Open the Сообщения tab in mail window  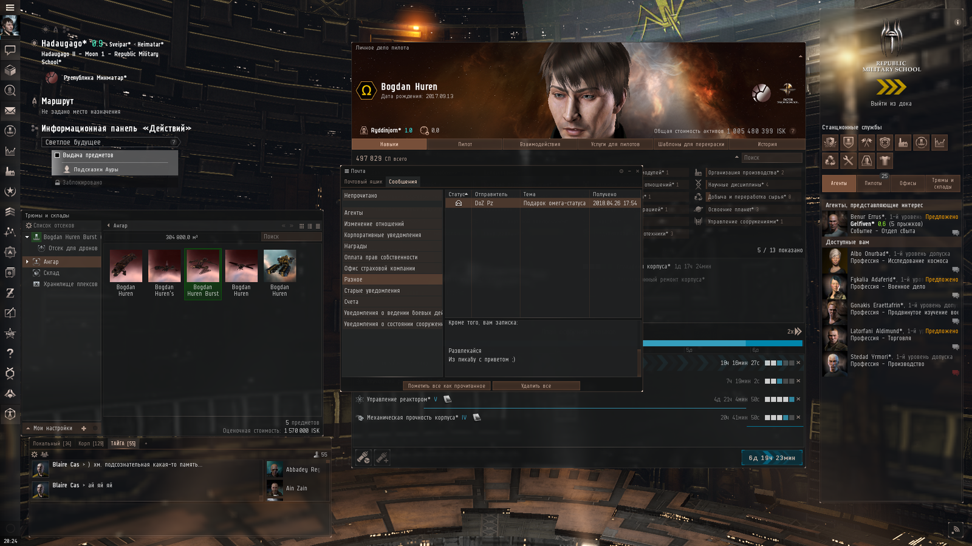(403, 181)
